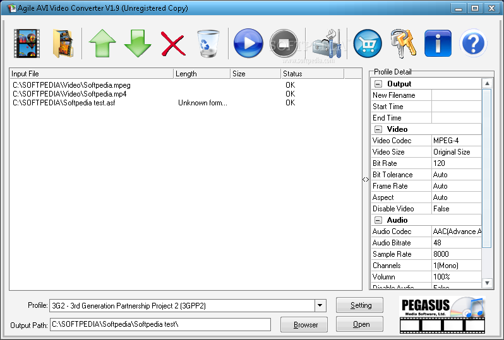This screenshot has width=504, height=340.
Task: Click the Frame Rate Auto value
Action: coord(457,186)
